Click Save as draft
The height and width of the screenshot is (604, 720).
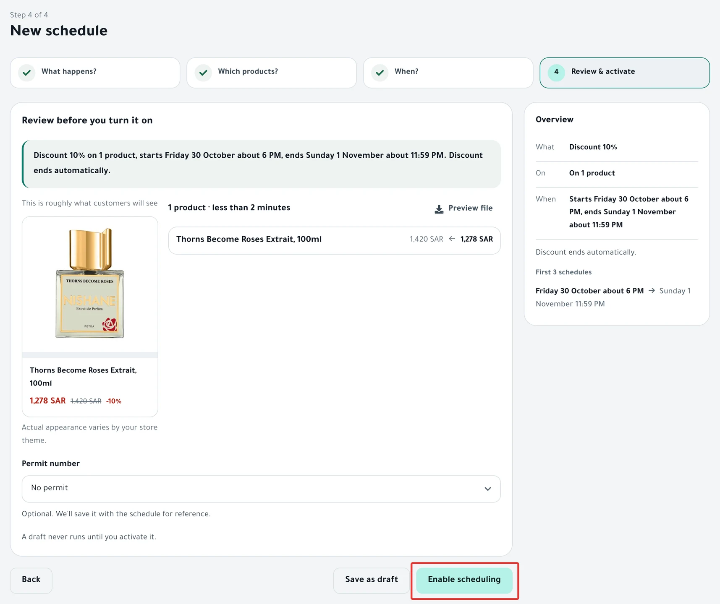coord(372,581)
